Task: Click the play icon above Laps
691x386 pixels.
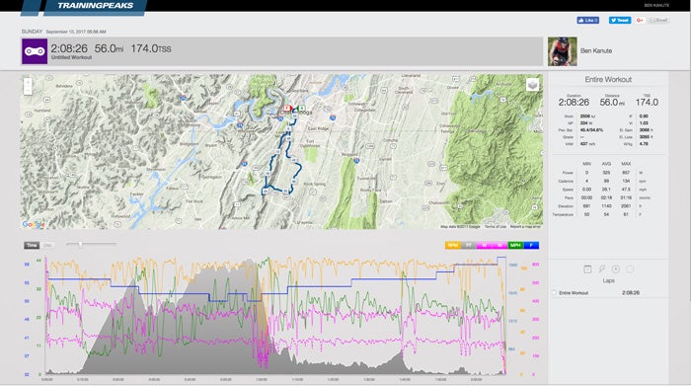Action: [x=616, y=269]
